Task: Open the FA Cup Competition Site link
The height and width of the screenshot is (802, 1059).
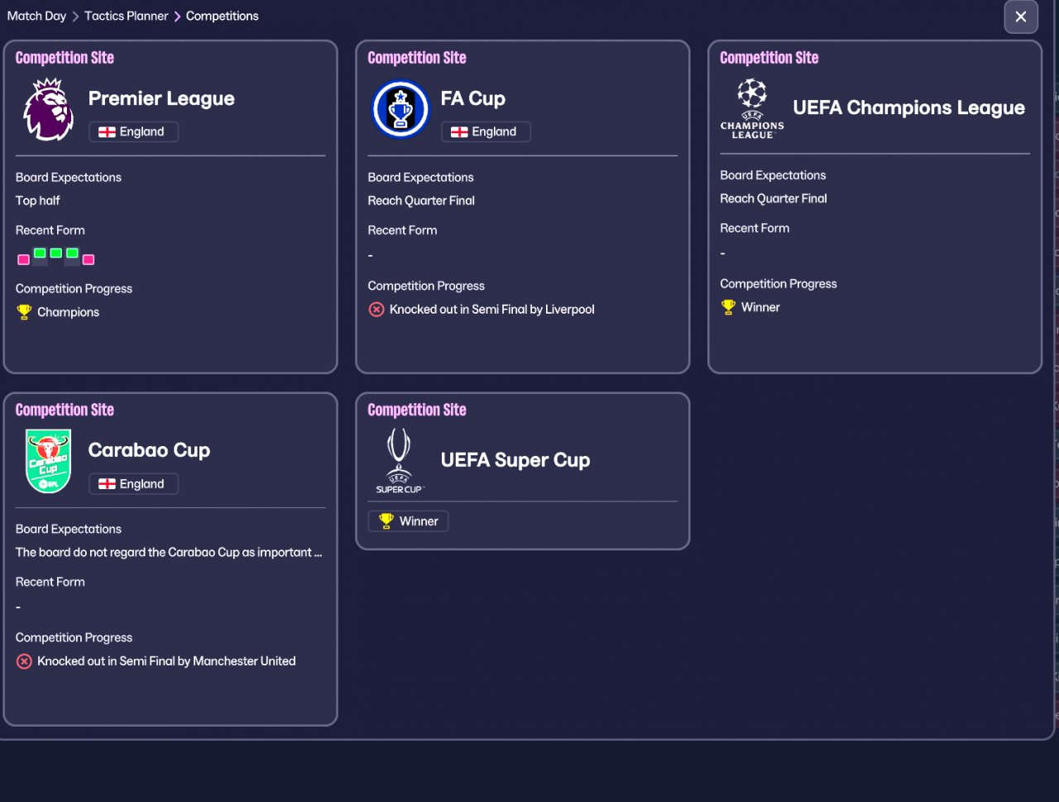Action: [x=417, y=58]
